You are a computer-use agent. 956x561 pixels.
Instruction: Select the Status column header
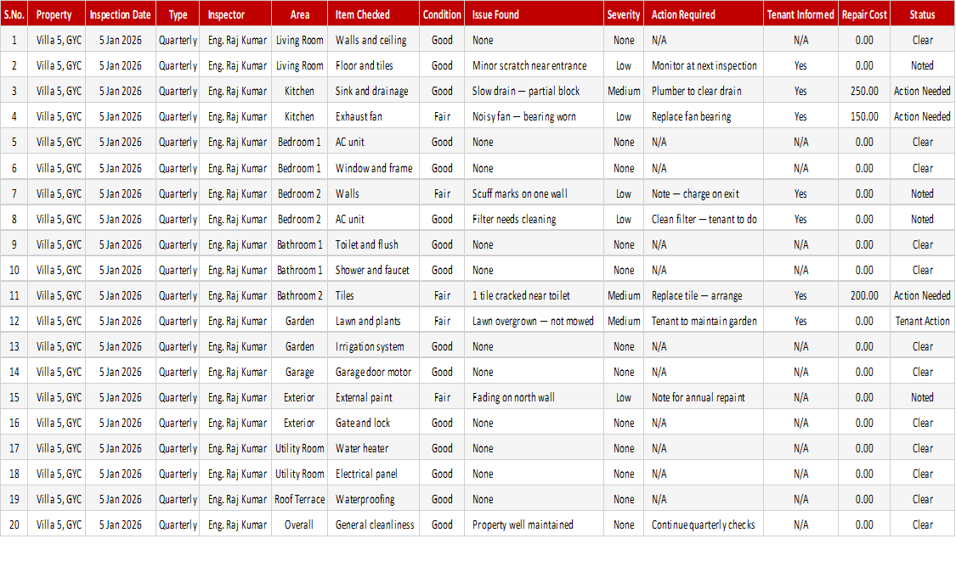tap(922, 14)
